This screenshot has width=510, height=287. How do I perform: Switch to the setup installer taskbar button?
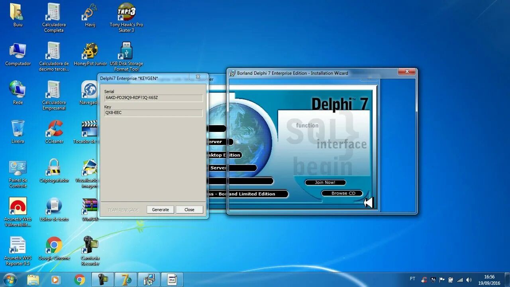point(149,279)
